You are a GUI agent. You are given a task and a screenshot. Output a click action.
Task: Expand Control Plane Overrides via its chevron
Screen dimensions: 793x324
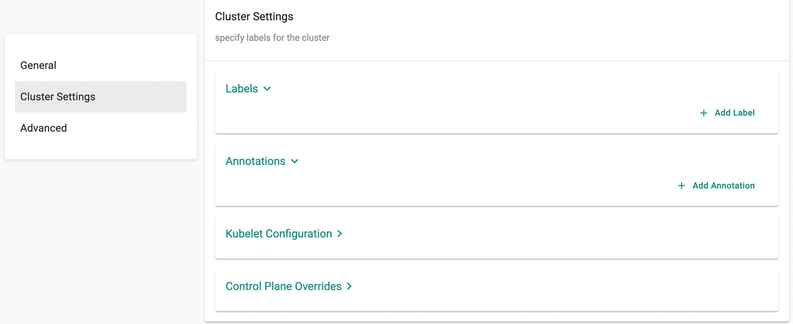tap(349, 286)
